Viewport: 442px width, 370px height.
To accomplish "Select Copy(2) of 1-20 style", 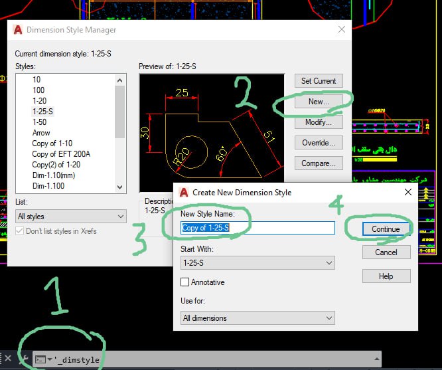I will point(56,165).
